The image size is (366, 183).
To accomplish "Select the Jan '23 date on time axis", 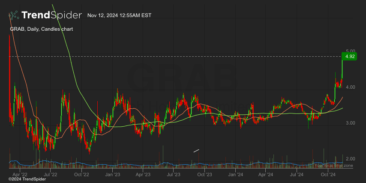I will (112, 174).
